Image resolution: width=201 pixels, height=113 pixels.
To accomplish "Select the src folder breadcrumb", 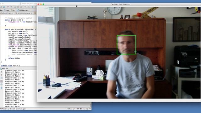I will pos(13,10).
